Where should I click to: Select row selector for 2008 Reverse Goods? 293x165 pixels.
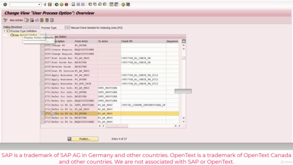pyautogui.click(x=43, y=66)
